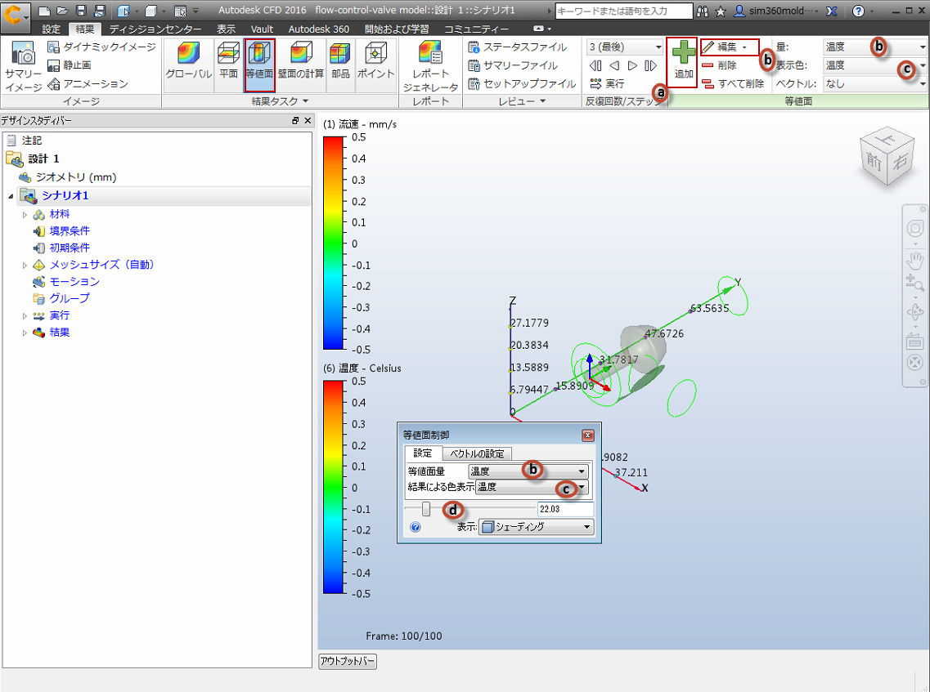930x692 pixels.
Task: Open ベクトルの設定 tab in dialog
Action: pos(477,453)
